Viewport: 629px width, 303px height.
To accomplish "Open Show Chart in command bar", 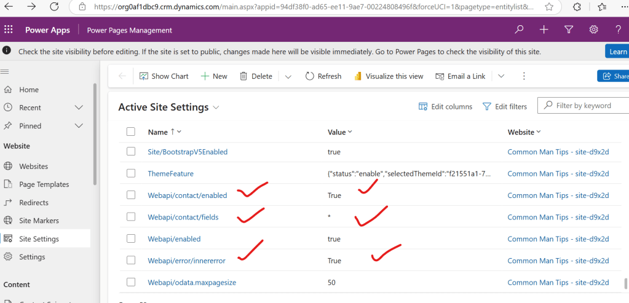I will (164, 76).
